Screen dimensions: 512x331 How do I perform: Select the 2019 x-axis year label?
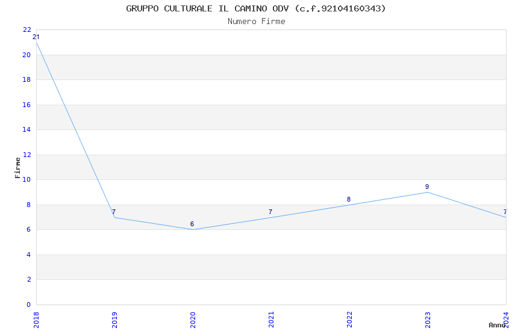pyautogui.click(x=114, y=320)
